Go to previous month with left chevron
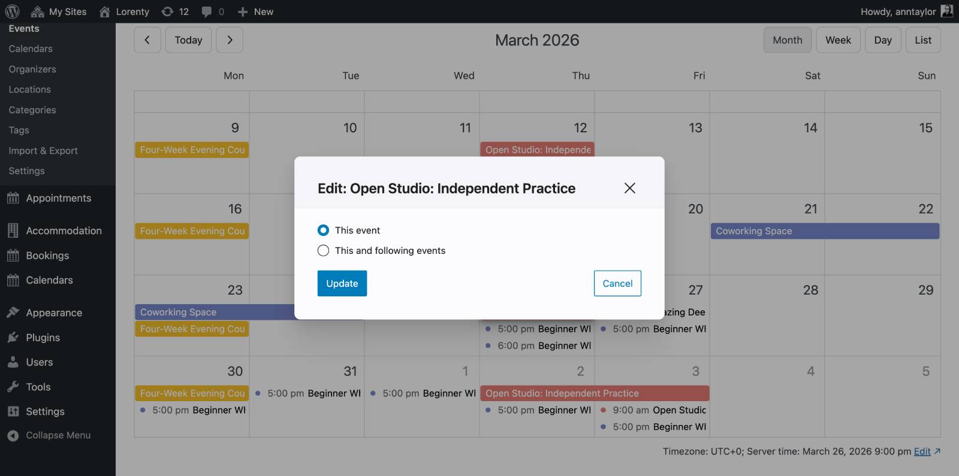Viewport: 959px width, 476px height. 147,40
